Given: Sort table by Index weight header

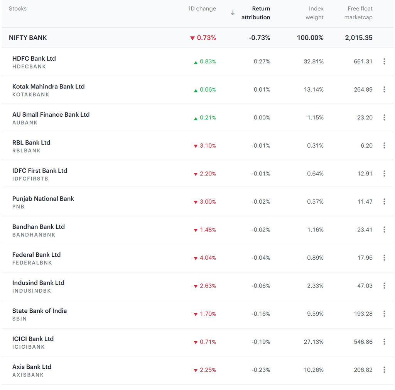Looking at the screenshot, I should pyautogui.click(x=315, y=13).
